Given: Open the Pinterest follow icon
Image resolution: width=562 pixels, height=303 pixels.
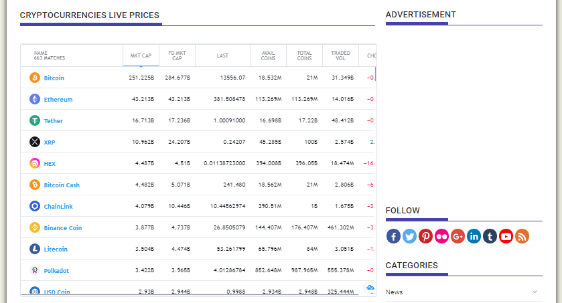Looking at the screenshot, I should pos(425,236).
